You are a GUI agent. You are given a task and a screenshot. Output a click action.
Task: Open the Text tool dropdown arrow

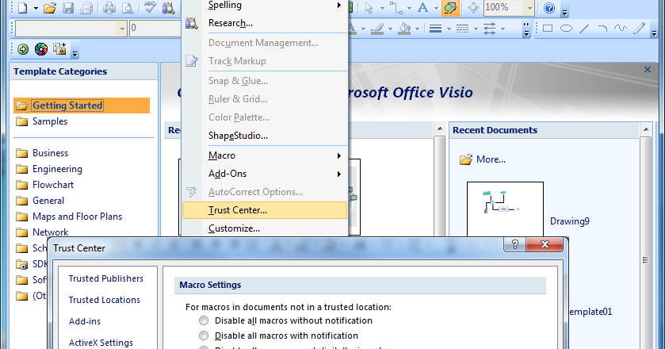pyautogui.click(x=436, y=8)
